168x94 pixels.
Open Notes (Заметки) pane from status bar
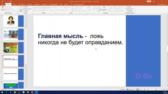click(122, 90)
